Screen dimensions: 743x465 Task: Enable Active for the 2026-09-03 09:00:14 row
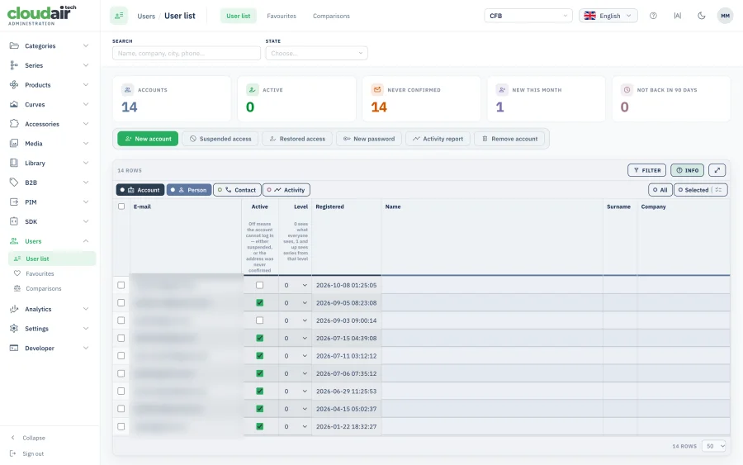(x=260, y=320)
